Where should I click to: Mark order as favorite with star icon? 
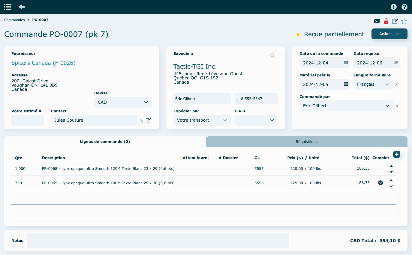tap(404, 21)
